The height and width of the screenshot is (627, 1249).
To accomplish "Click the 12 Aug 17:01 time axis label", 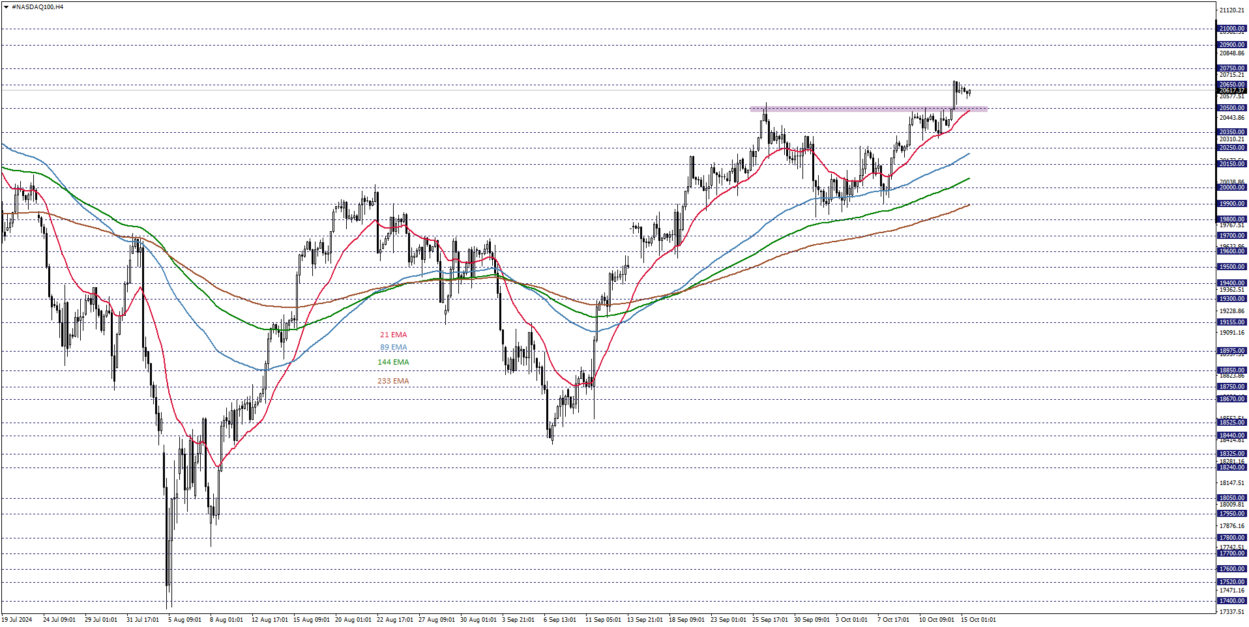I will [x=270, y=620].
